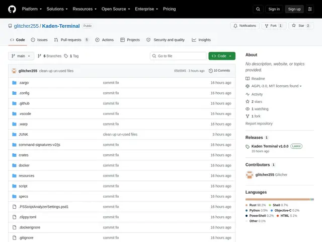This screenshot has width=322, height=242.
Task: Open the Insights tab
Action: (x=201, y=40)
